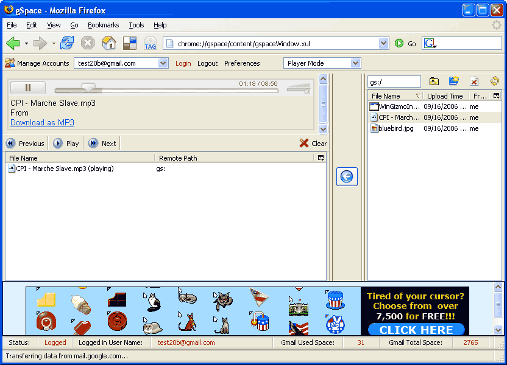Click the Play button in playlist controls
The height and width of the screenshot is (365, 507).
coord(66,144)
